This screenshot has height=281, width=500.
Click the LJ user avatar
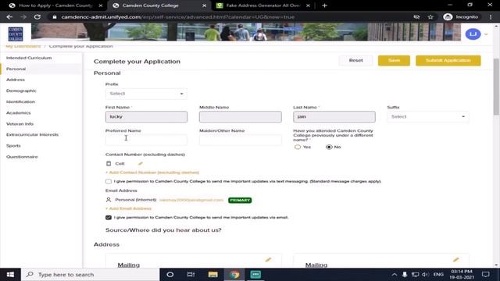click(x=473, y=34)
